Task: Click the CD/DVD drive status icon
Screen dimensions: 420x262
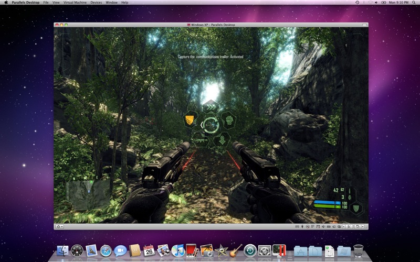Action: 308,226
